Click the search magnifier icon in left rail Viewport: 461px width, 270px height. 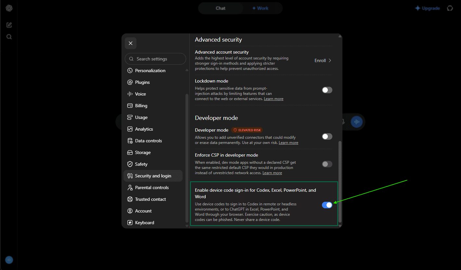coord(9,37)
